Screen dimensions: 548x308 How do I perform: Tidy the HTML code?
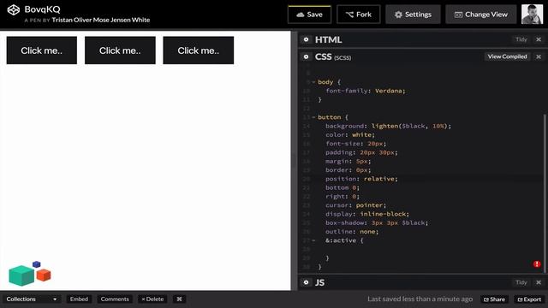click(x=521, y=39)
